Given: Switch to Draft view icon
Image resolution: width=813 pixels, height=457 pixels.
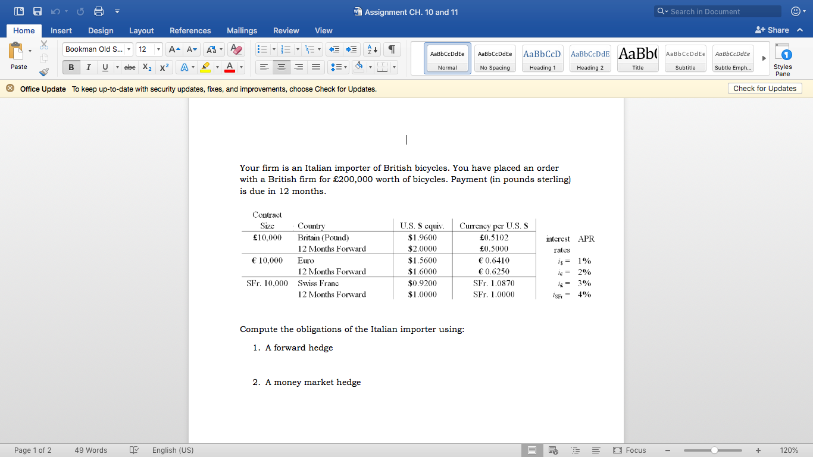Looking at the screenshot, I should tap(596, 450).
